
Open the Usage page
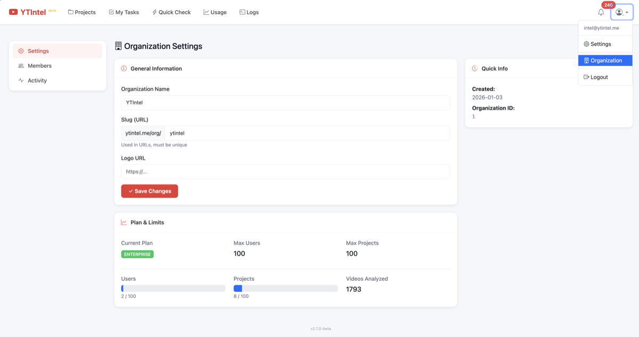click(x=215, y=12)
